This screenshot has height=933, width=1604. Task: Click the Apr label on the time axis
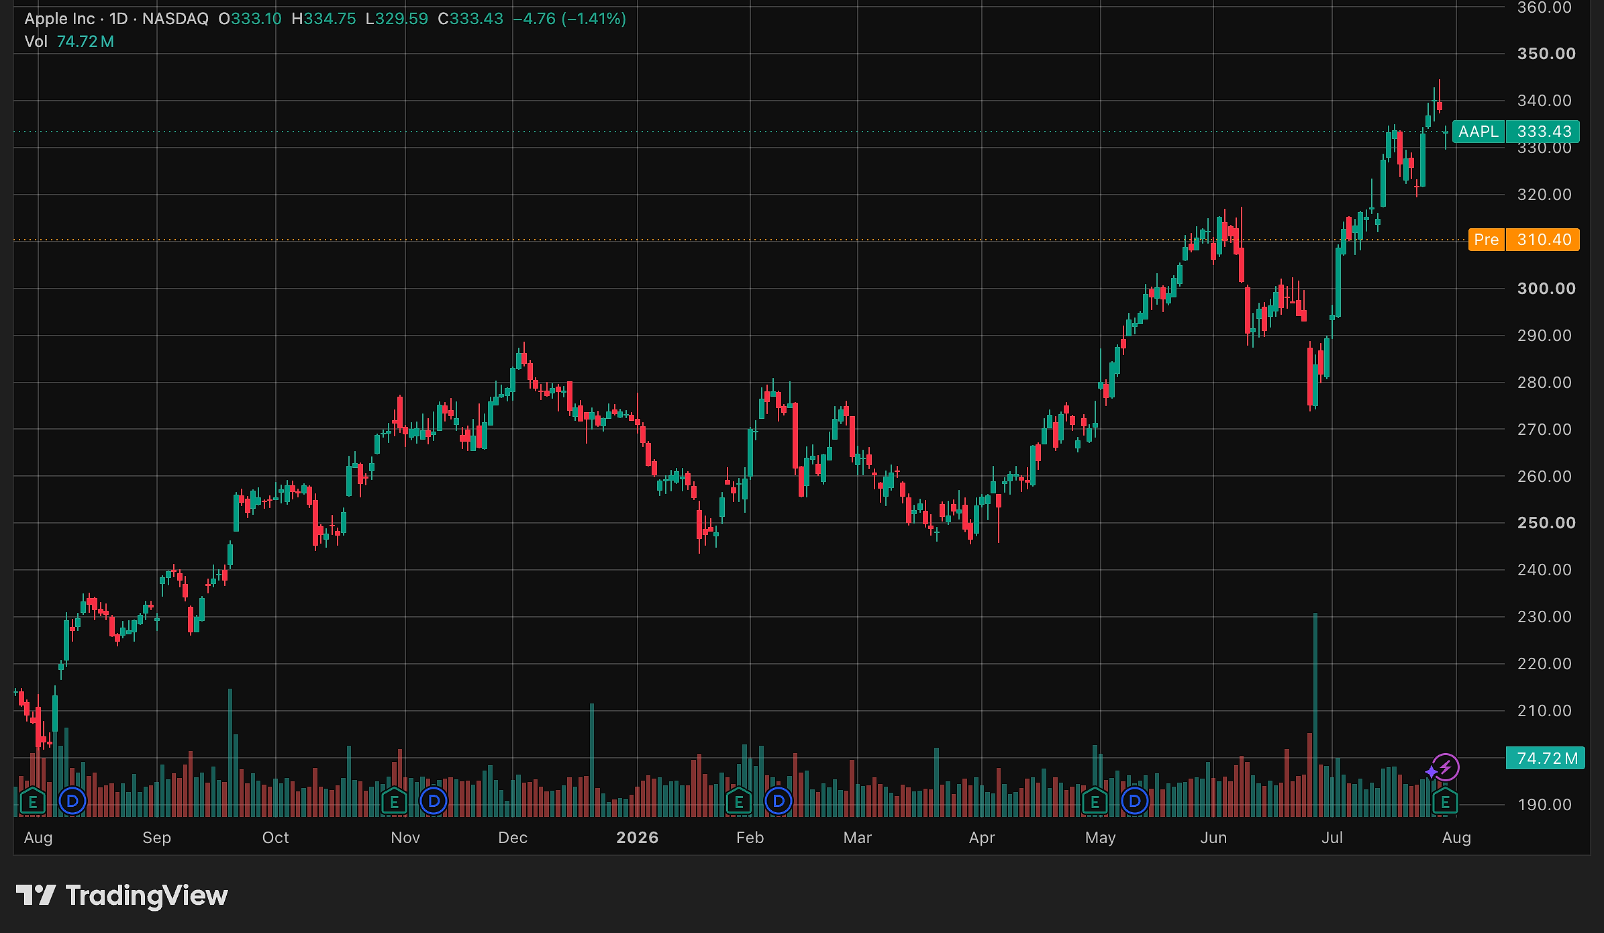coord(982,838)
